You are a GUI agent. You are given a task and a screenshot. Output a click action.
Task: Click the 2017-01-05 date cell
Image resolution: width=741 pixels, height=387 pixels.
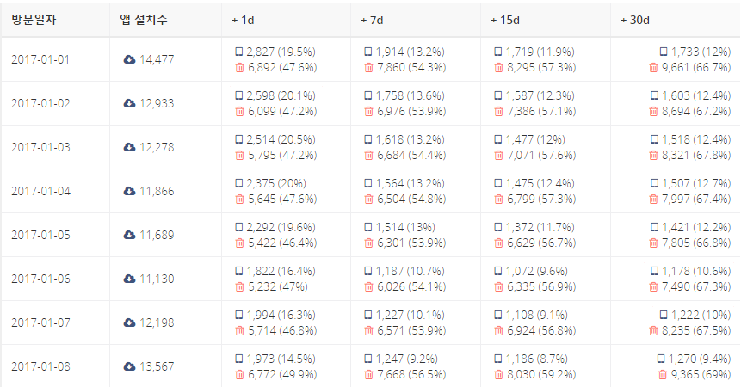pos(40,235)
